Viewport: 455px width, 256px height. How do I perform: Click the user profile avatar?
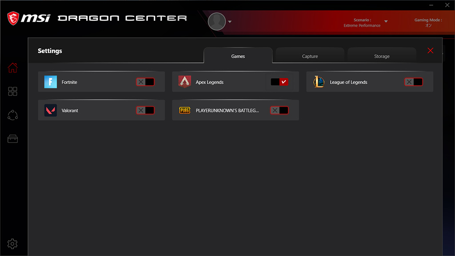coord(217,21)
